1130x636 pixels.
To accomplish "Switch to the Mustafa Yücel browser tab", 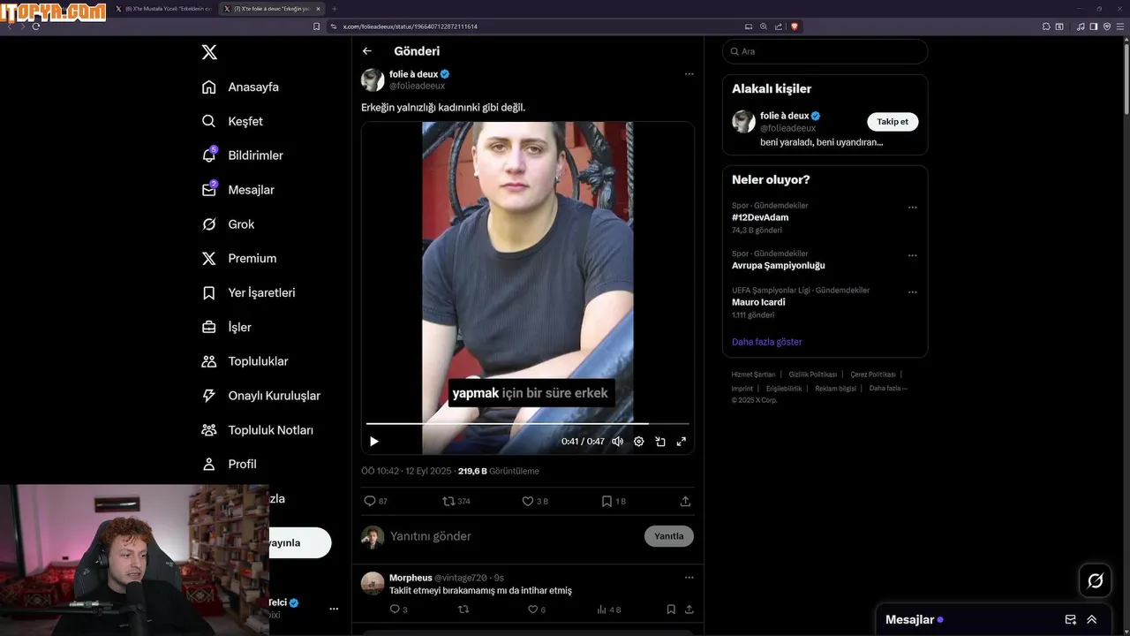I will click(163, 9).
